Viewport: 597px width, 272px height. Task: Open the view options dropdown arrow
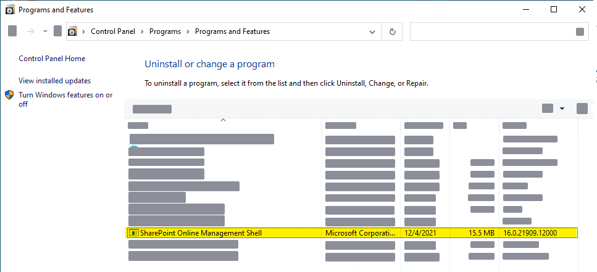562,109
